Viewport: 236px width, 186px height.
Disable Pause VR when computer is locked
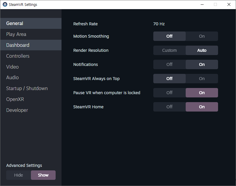[169, 93]
